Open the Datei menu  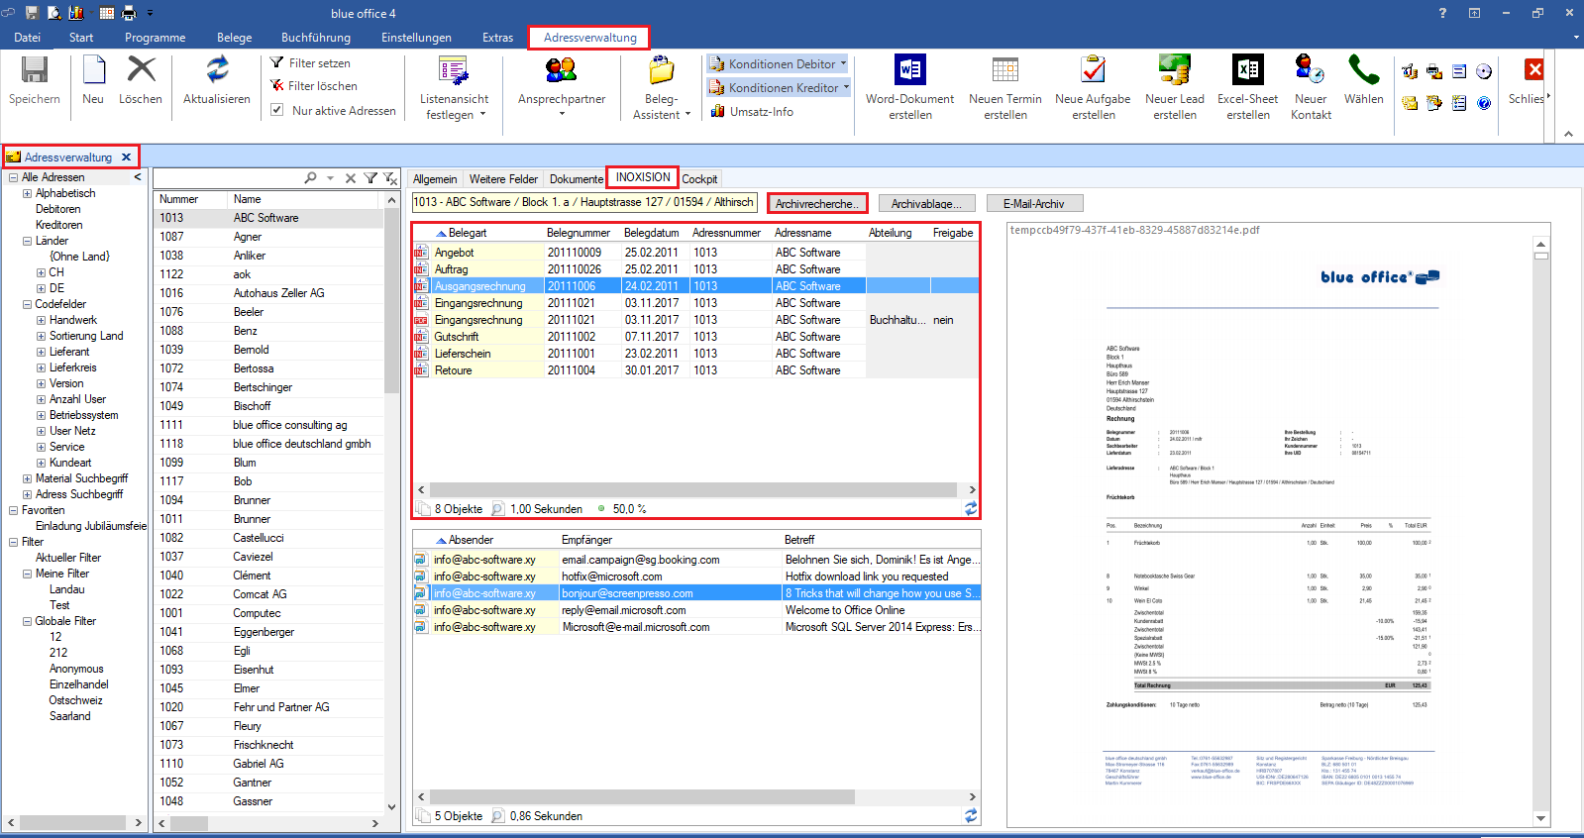coord(28,38)
